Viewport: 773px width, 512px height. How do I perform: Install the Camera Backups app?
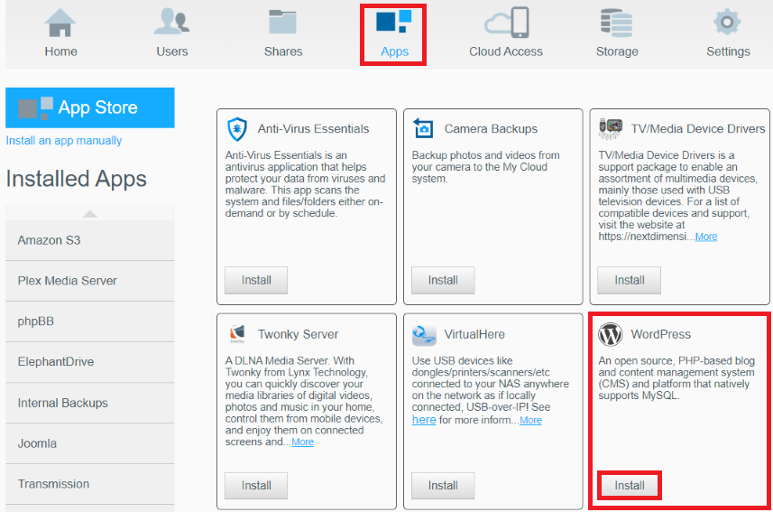pyautogui.click(x=443, y=280)
